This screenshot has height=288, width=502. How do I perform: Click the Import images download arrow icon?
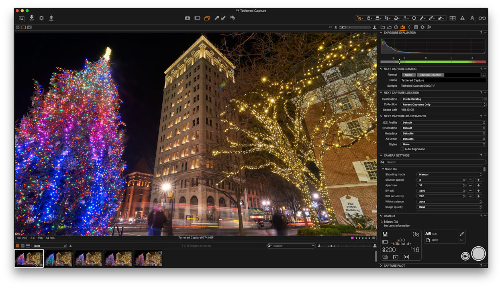tap(31, 18)
